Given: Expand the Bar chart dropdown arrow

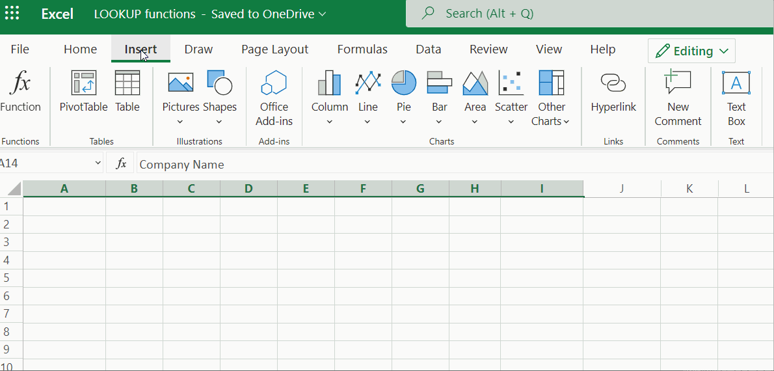Looking at the screenshot, I should pos(440,122).
